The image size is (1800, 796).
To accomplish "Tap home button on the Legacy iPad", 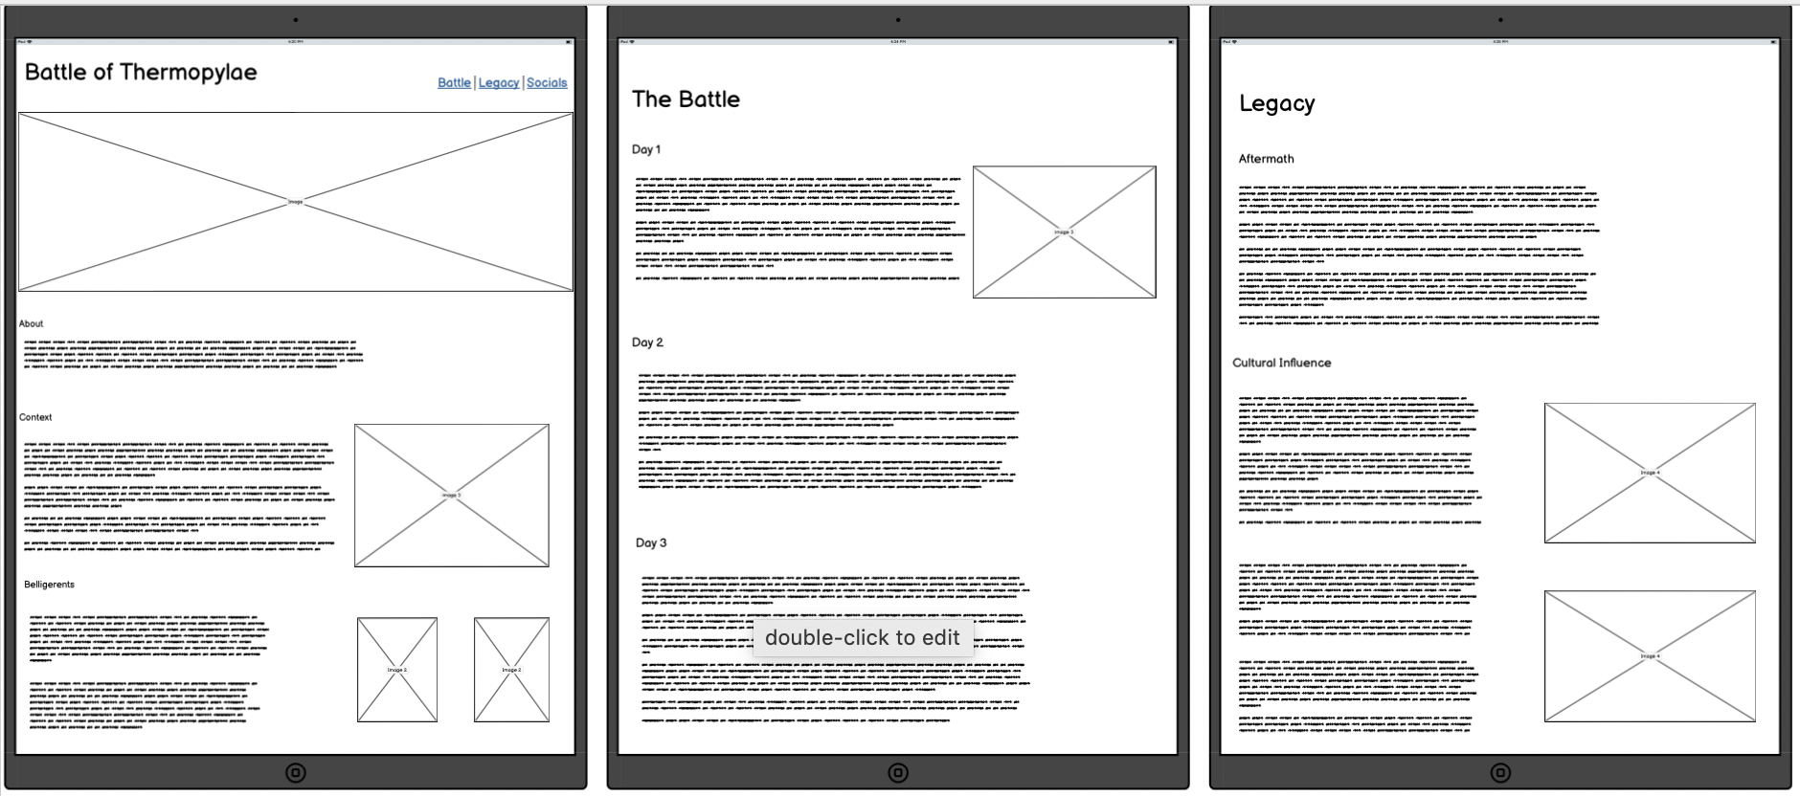I will click(x=1500, y=772).
